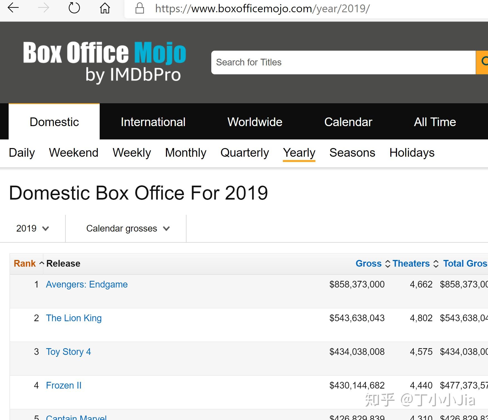Viewport: 488px width, 420px height.
Task: Reload the page with refresh icon
Action: click(74, 8)
